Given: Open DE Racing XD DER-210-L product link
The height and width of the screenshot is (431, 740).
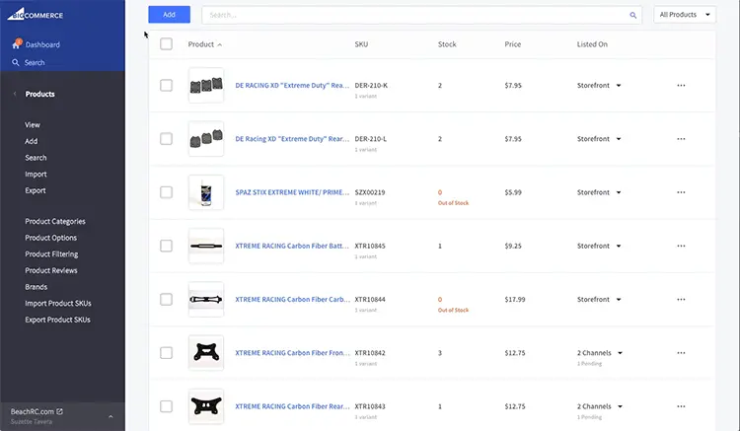Looking at the screenshot, I should coord(292,139).
